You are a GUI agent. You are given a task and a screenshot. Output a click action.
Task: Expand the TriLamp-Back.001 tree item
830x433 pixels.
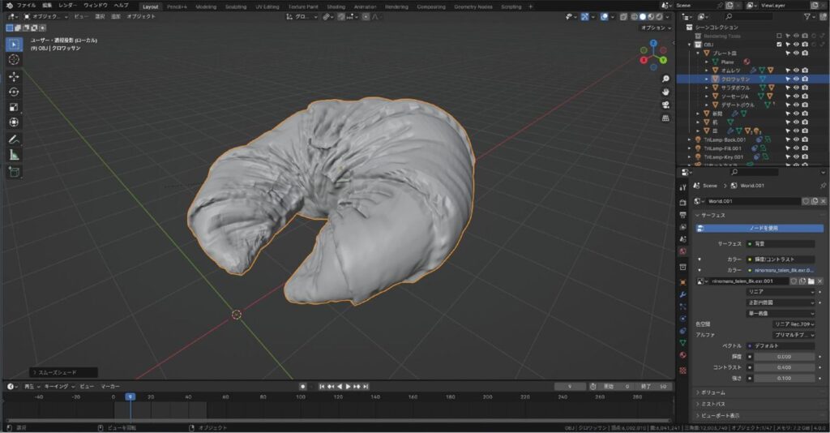pos(689,140)
